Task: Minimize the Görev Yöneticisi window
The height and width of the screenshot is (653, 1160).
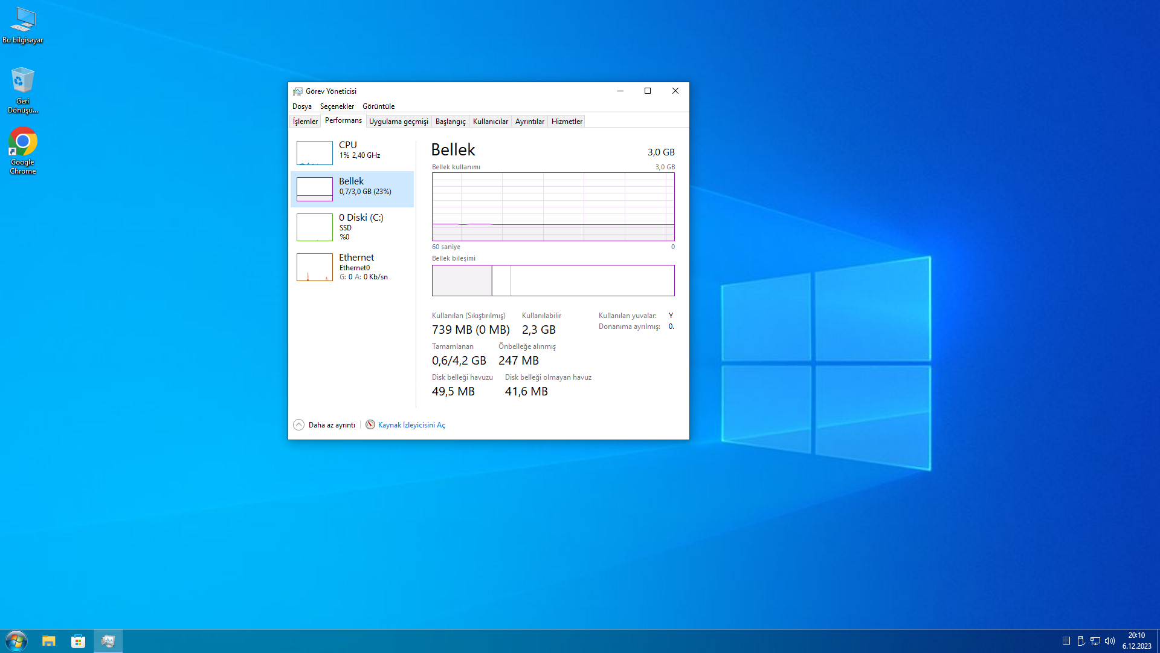Action: pyautogui.click(x=620, y=91)
